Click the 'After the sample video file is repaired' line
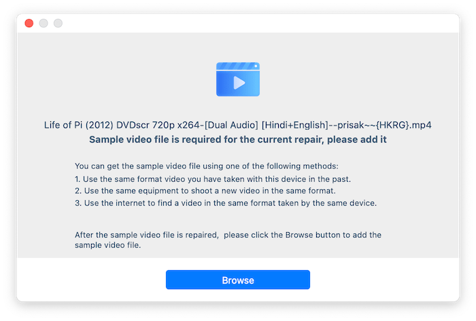The image size is (476, 321). pos(156,235)
